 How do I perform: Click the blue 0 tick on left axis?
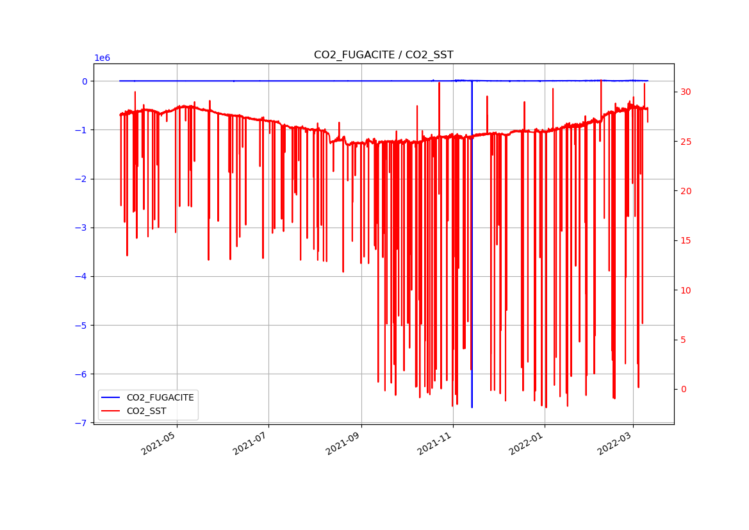(85, 81)
